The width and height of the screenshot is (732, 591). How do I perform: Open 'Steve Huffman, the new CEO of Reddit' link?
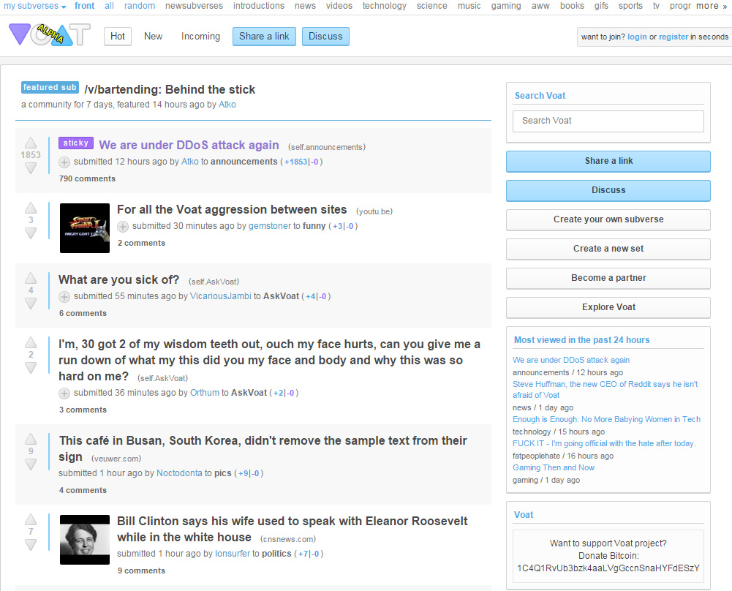click(605, 390)
